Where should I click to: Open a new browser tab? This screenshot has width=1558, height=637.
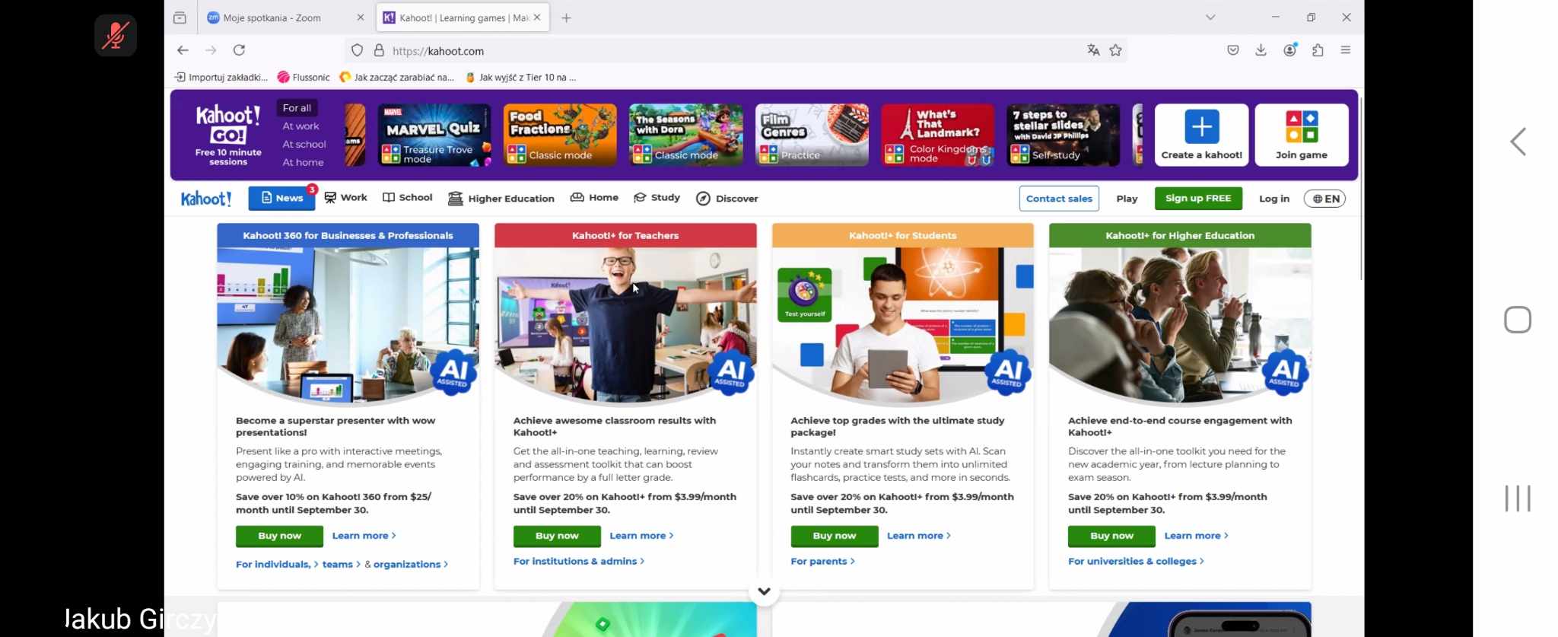click(x=566, y=18)
